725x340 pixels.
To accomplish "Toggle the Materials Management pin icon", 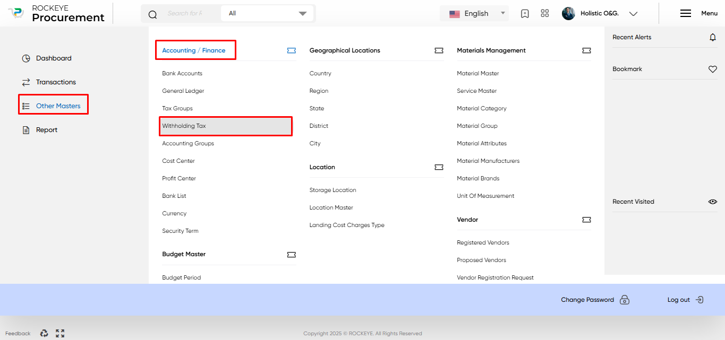I will 586,50.
